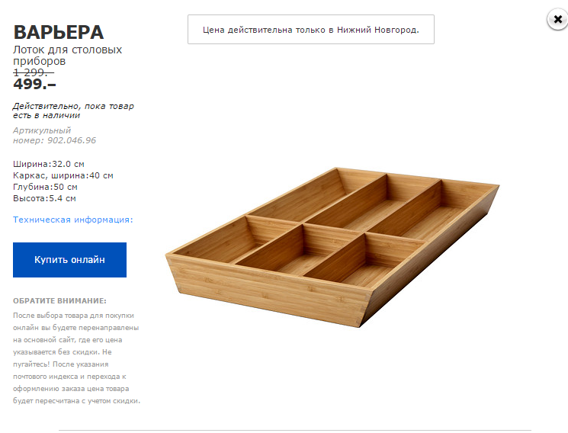
Task: Click the Глубина 50 см dimension line
Action: pyautogui.click(x=45, y=187)
